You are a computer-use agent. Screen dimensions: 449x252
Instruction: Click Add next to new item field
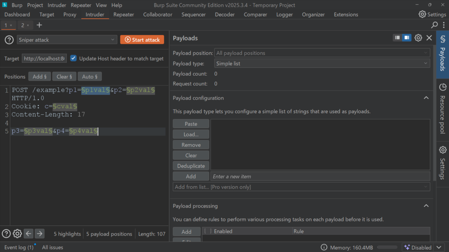pyautogui.click(x=191, y=176)
